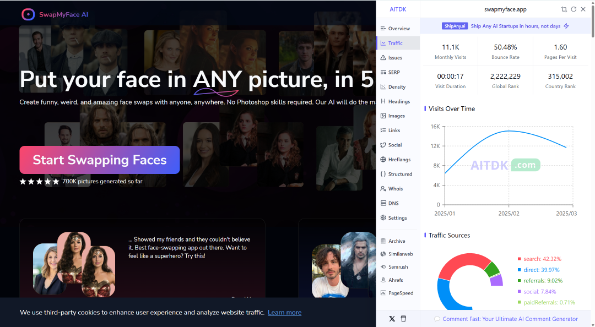Click the speech bubble icon beside Comment Fast
595x327 pixels.
point(437,319)
